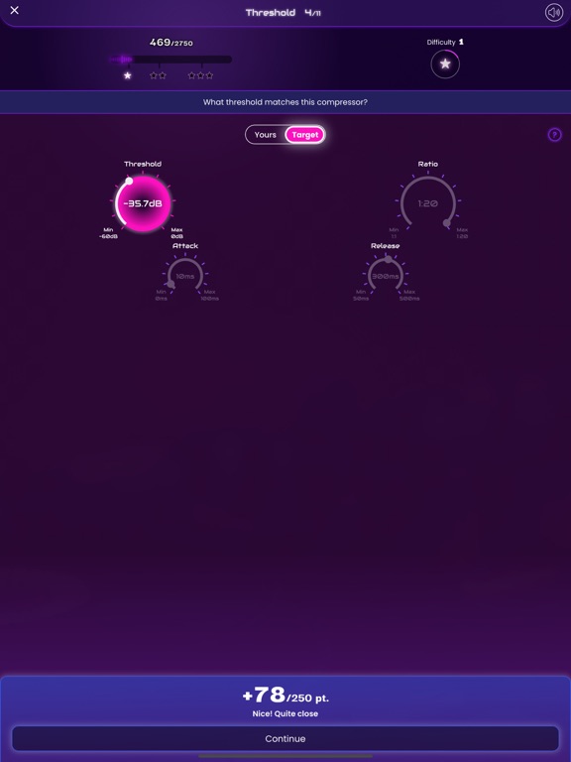Click the Ratio knob showing 1:20
Viewport: 571px width, 762px height.
[428, 203]
